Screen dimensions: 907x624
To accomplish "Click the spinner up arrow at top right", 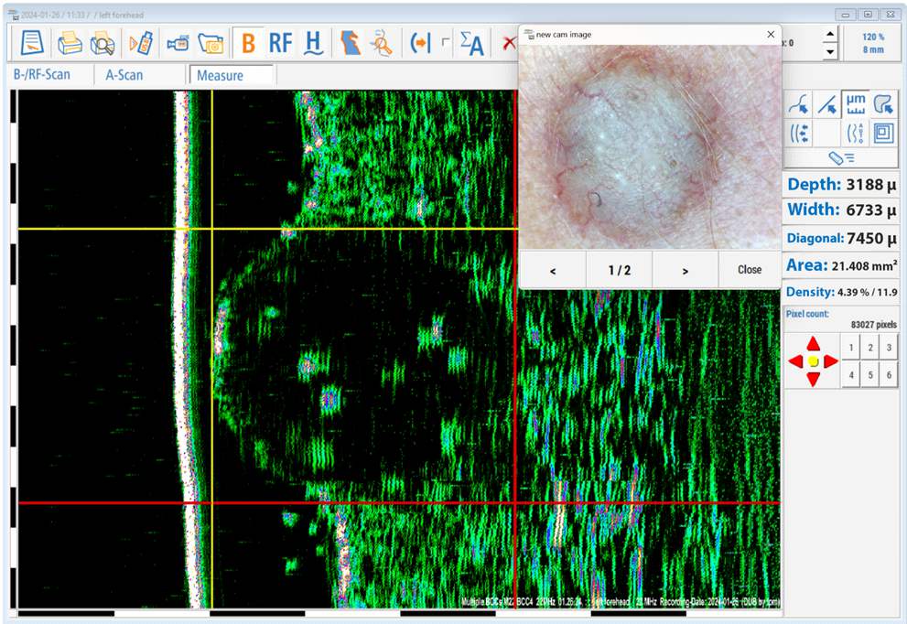I will click(830, 35).
